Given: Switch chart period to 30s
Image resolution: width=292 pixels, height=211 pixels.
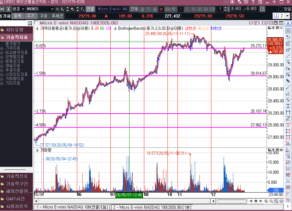Looking at the screenshot, I should (x=167, y=9).
